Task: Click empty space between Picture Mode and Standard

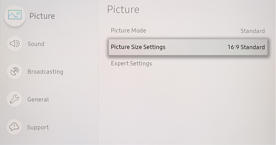Action: tap(193, 31)
